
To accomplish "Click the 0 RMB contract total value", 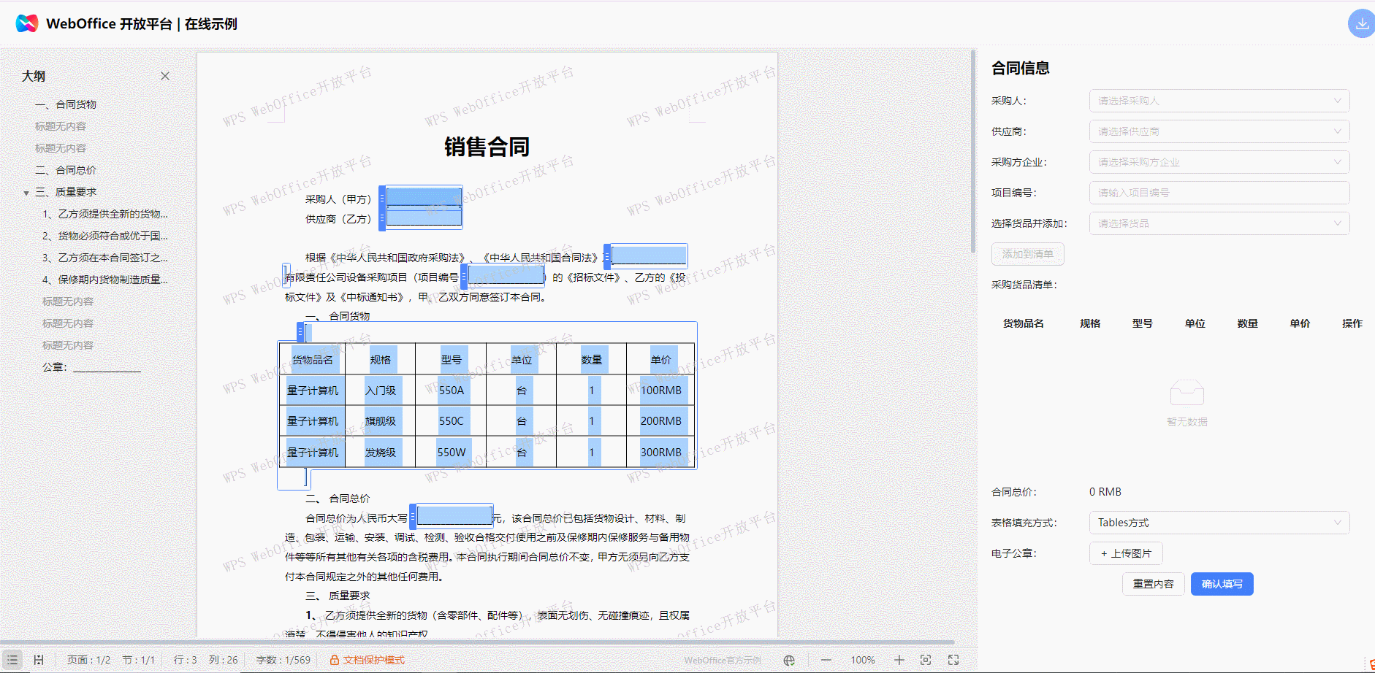I will click(1105, 492).
